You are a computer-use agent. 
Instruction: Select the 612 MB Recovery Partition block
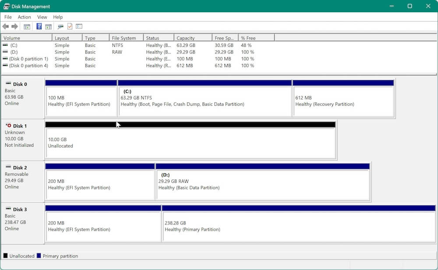343,99
